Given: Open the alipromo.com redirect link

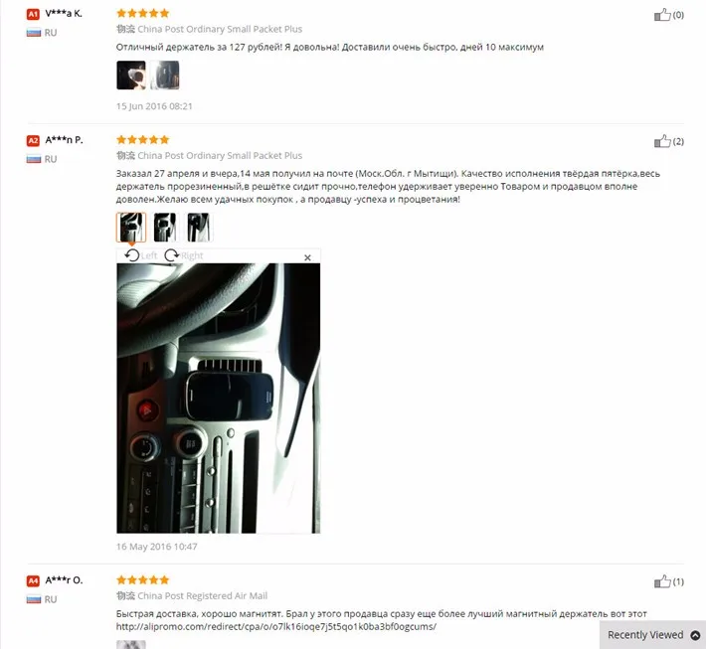Looking at the screenshot, I should (276, 626).
